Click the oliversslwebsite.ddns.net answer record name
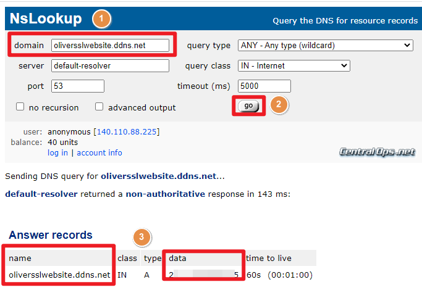422x290 pixels. tap(59, 275)
